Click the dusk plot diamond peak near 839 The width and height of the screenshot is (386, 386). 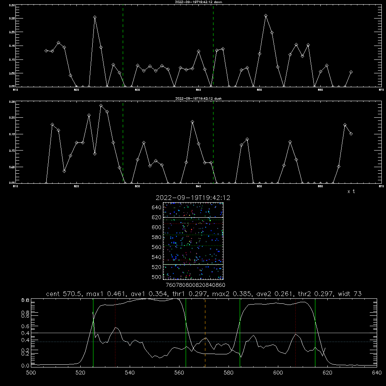(193, 122)
